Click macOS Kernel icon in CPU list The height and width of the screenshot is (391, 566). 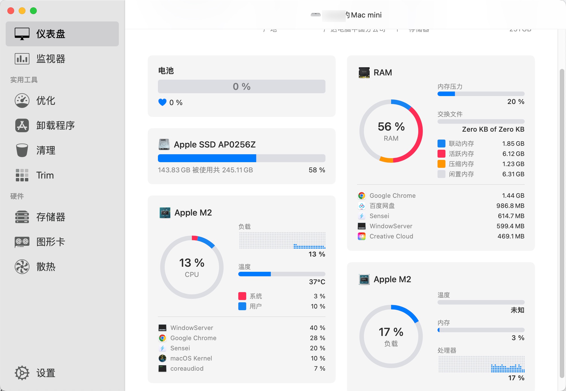(162, 358)
